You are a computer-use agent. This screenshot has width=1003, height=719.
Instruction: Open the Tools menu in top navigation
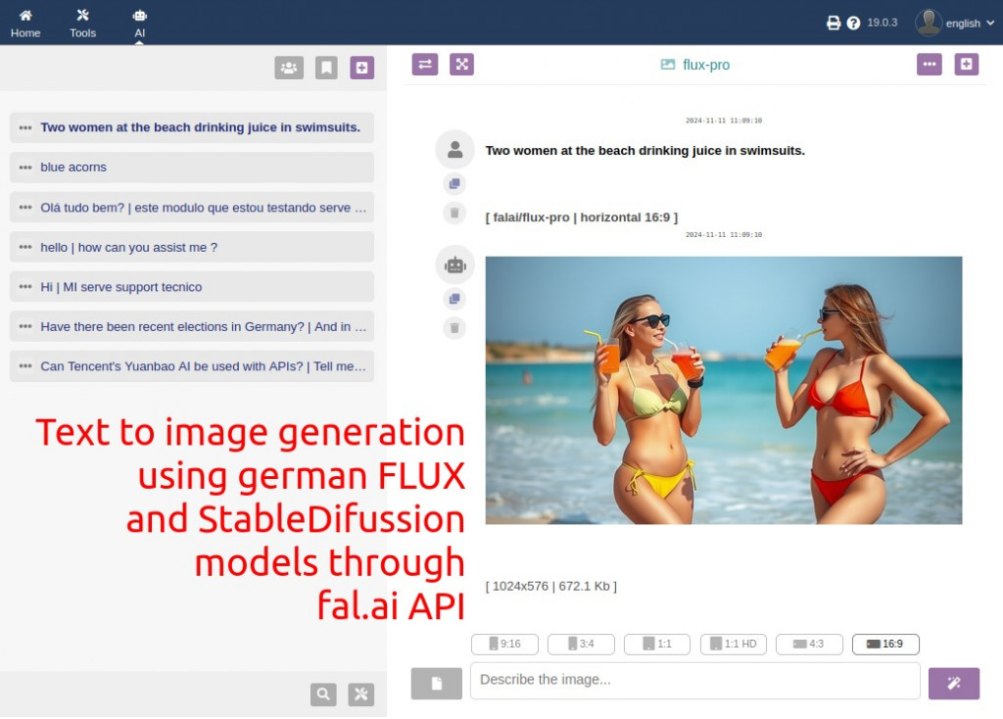[83, 23]
